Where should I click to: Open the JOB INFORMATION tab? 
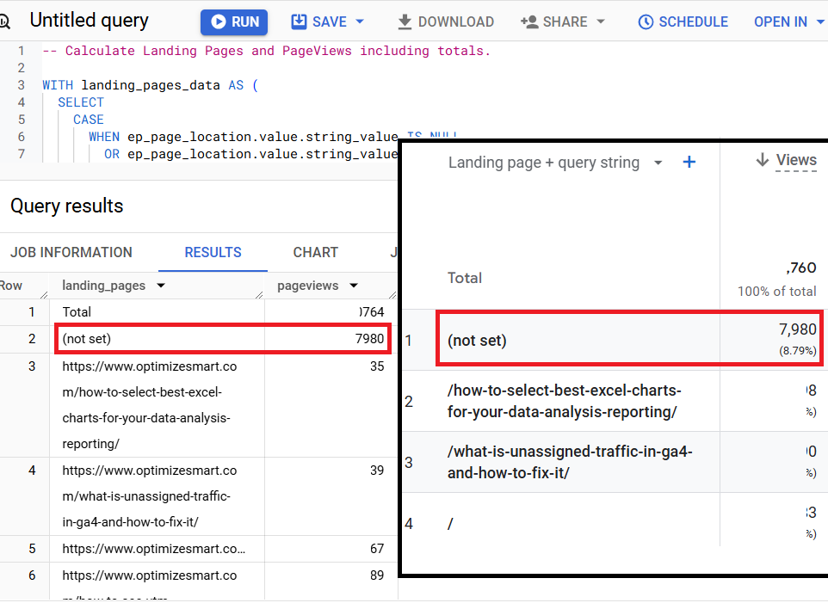pos(72,252)
